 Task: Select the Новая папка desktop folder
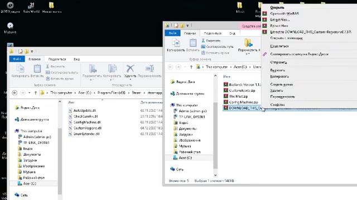pos(52,7)
